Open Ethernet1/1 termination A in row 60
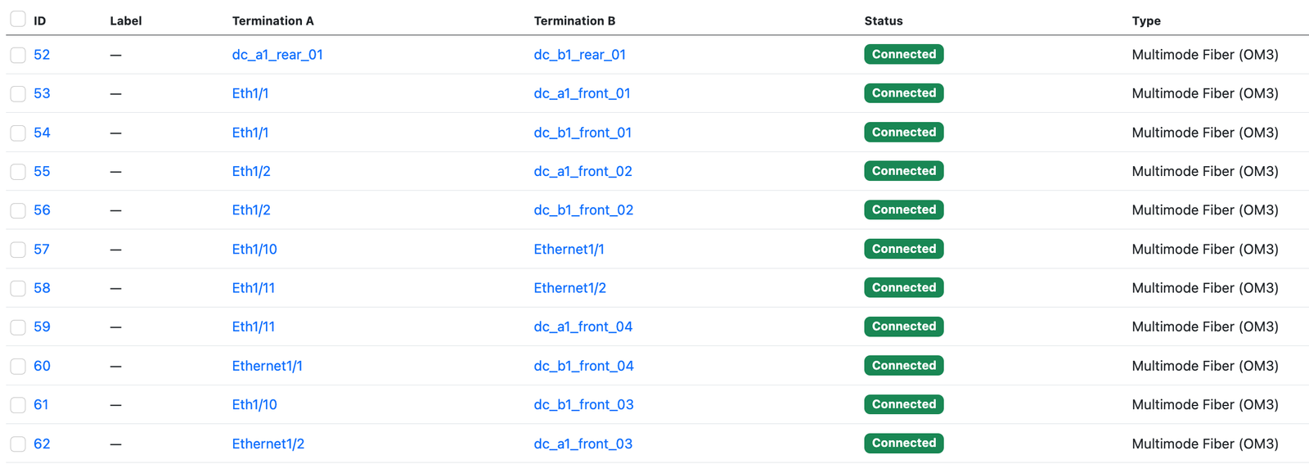1309x473 pixels. point(267,366)
